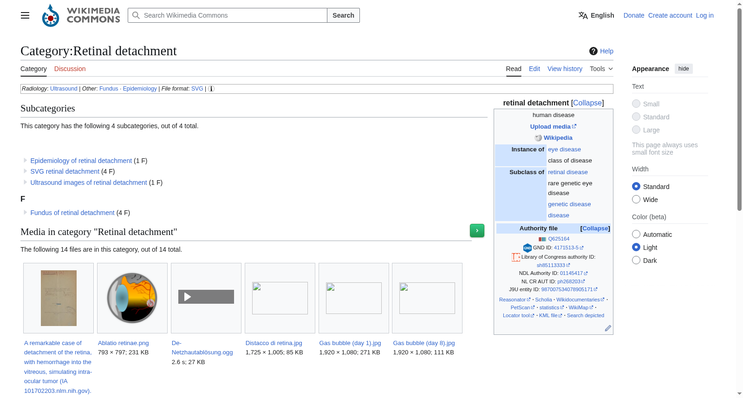This screenshot has width=743, height=398.
Task: Collapse the retinal detachment infobox
Action: [x=587, y=103]
